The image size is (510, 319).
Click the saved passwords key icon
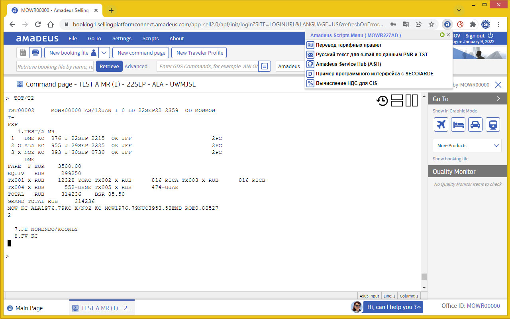point(393,24)
